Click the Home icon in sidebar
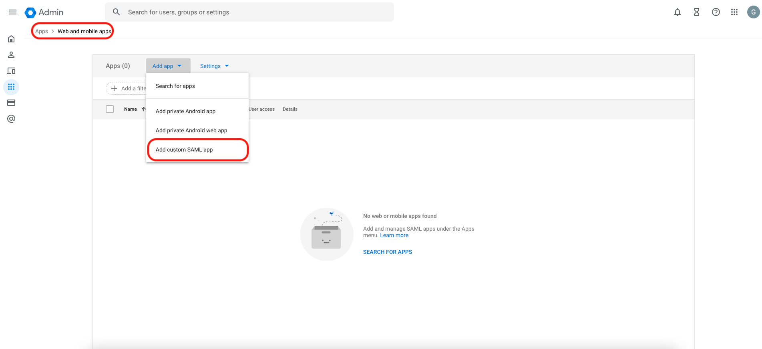This screenshot has width=762, height=349. pyautogui.click(x=11, y=39)
